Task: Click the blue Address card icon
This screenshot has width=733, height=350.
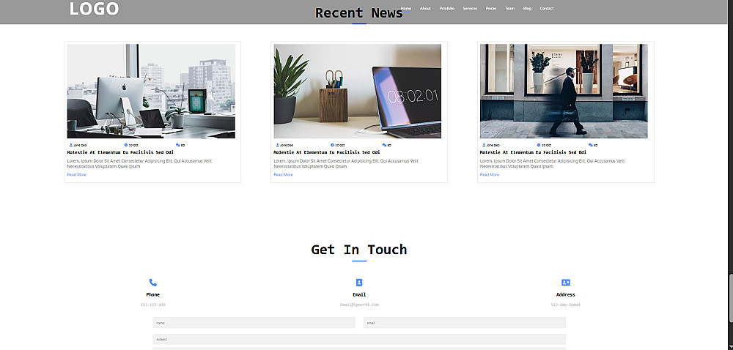Action: point(566,283)
